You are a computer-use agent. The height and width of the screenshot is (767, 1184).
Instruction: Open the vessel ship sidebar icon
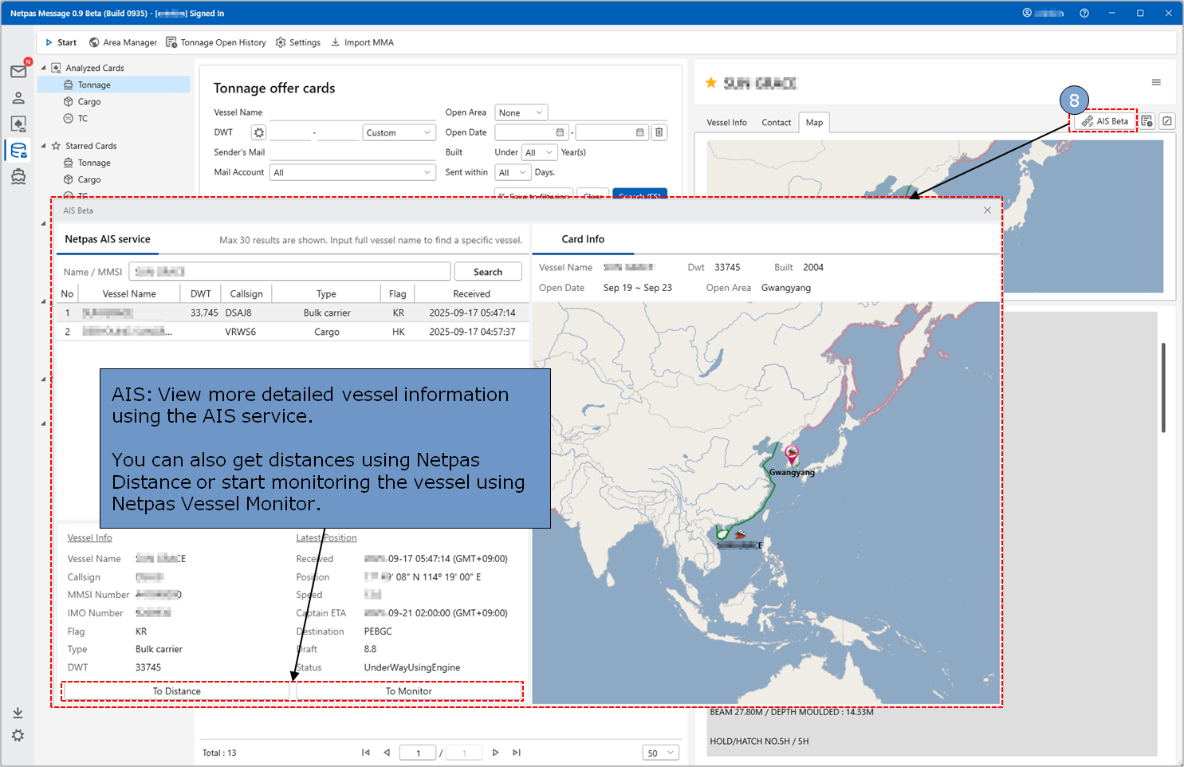click(x=18, y=176)
